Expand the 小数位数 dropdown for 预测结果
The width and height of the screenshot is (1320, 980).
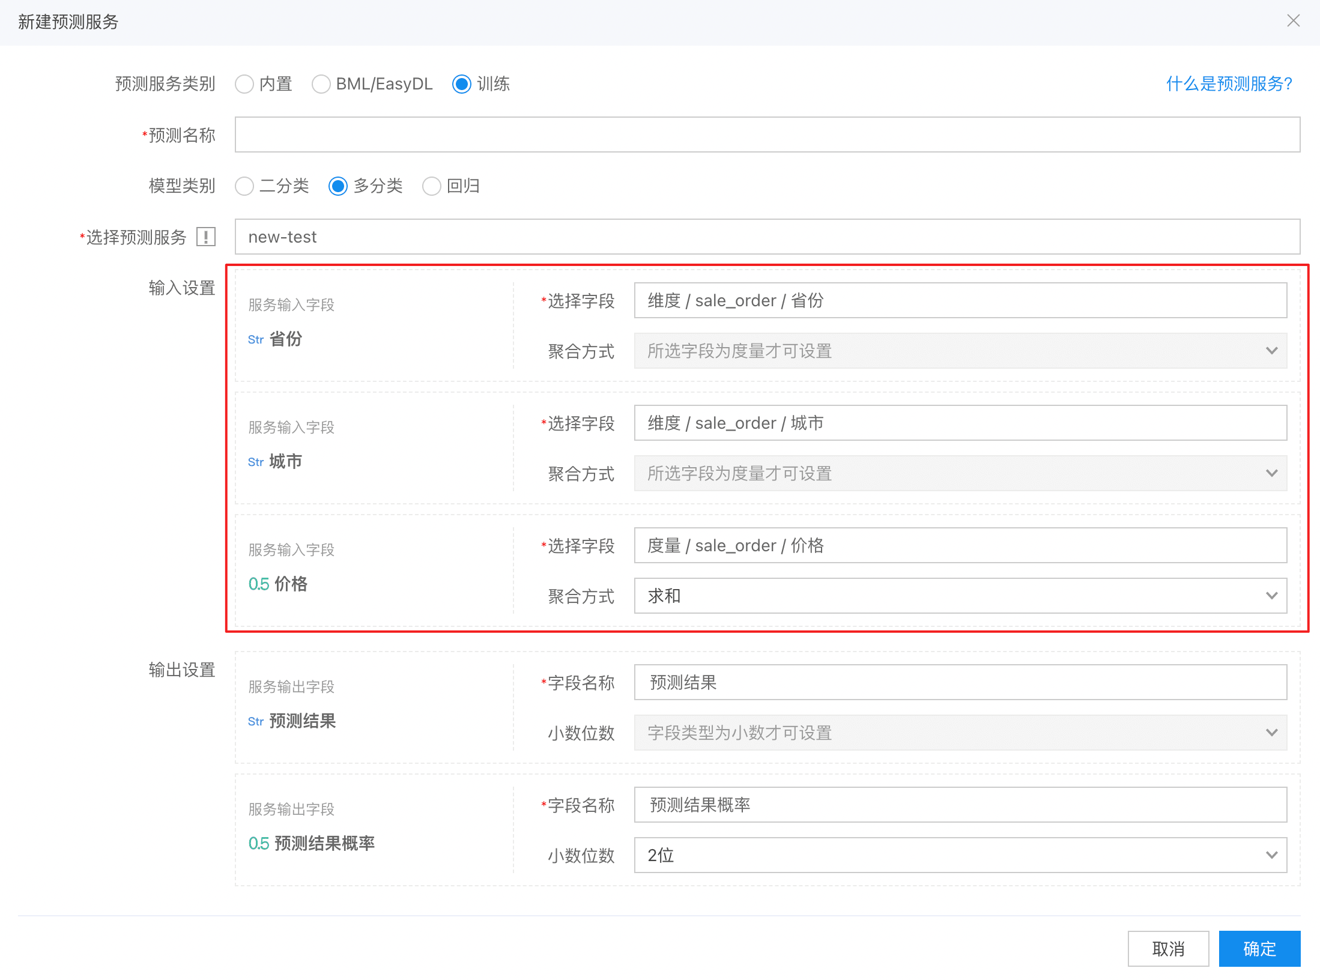(960, 733)
